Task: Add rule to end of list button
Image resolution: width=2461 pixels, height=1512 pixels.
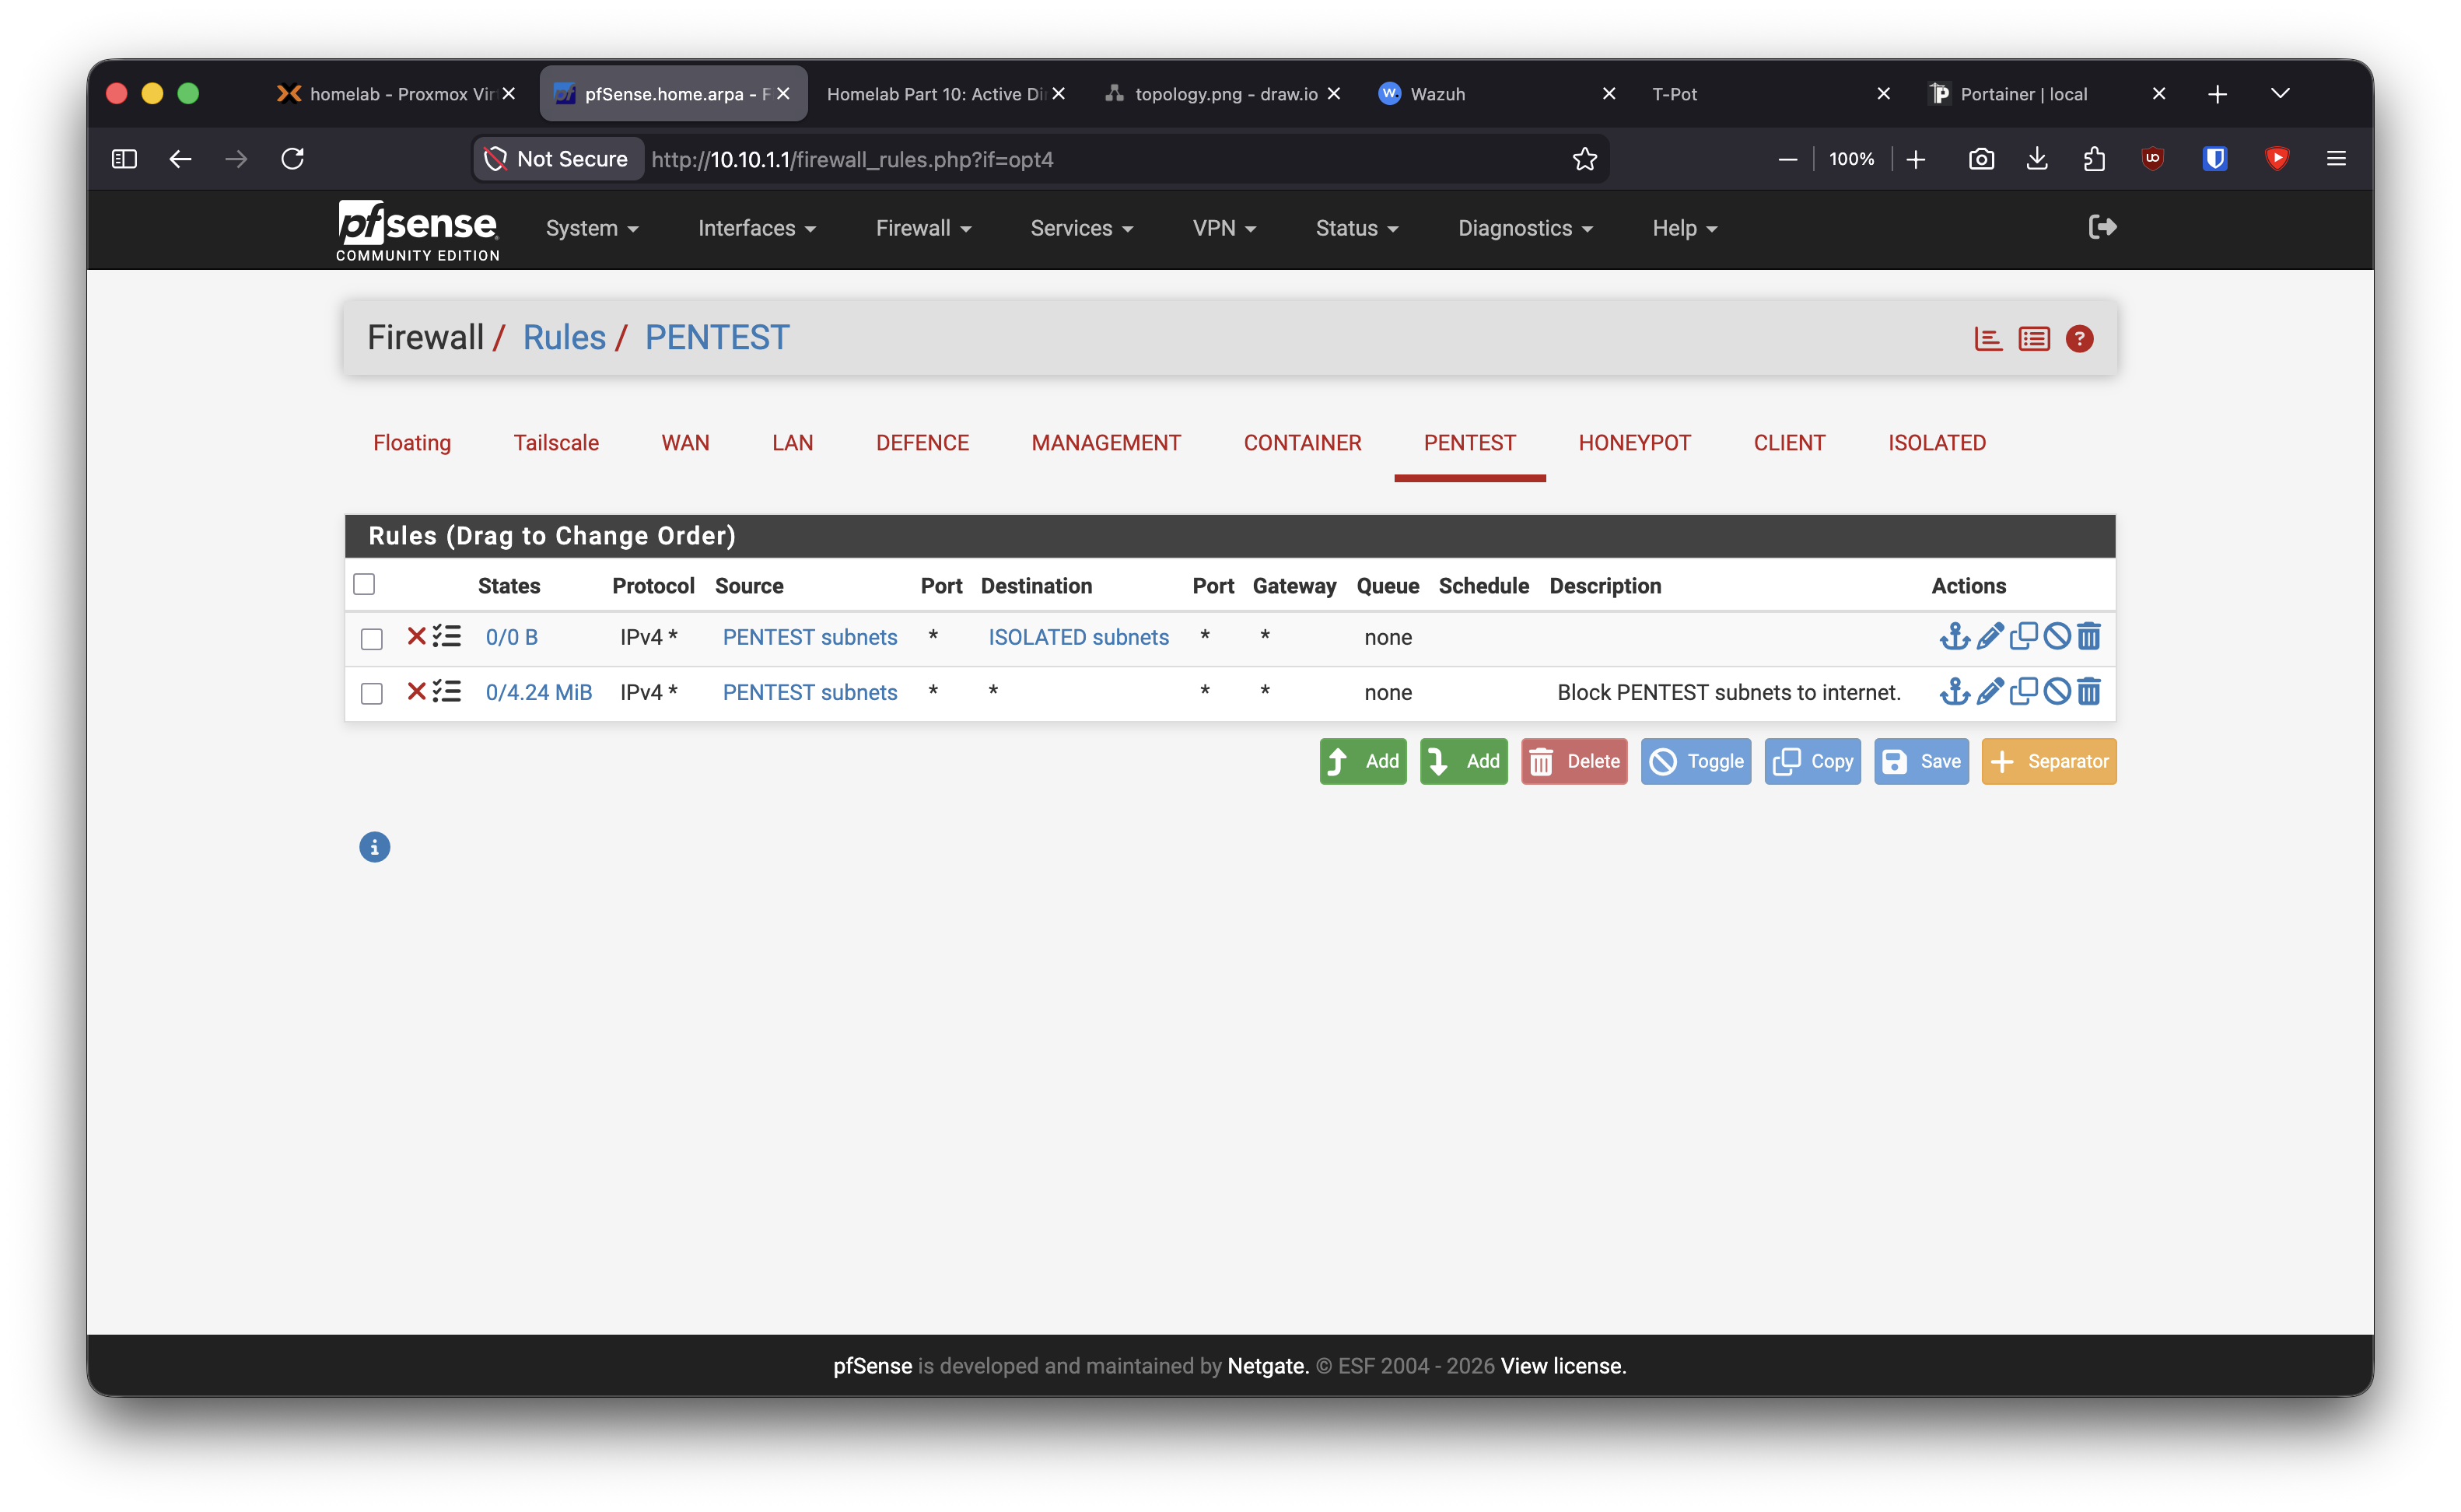Action: (x=1463, y=761)
